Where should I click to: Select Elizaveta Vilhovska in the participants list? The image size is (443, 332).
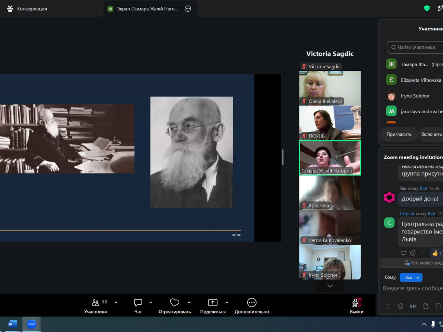coord(414,80)
